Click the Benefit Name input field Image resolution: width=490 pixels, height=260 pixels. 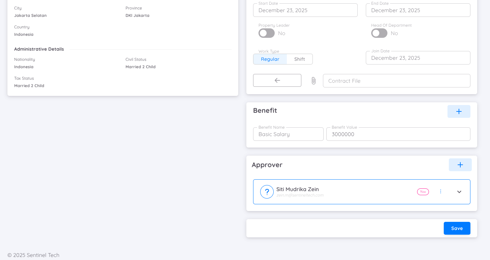click(x=288, y=134)
